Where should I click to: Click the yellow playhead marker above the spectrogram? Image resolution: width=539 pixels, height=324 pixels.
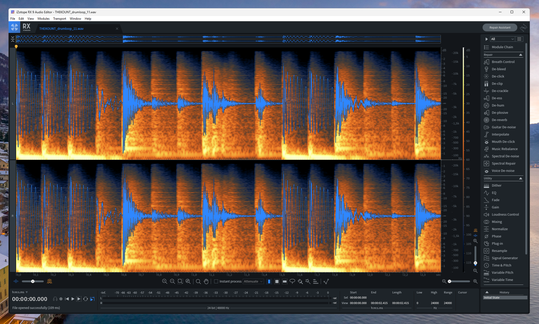[x=17, y=46]
